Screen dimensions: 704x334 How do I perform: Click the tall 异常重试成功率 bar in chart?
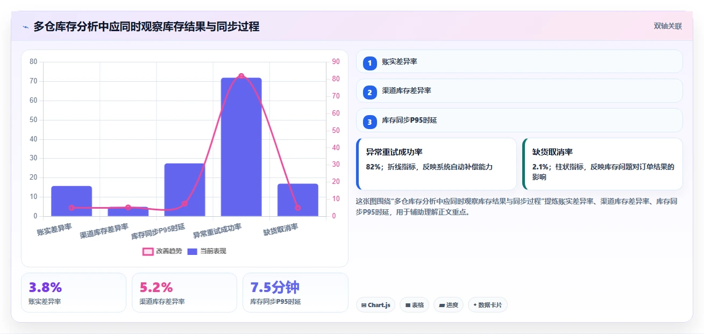(241, 147)
